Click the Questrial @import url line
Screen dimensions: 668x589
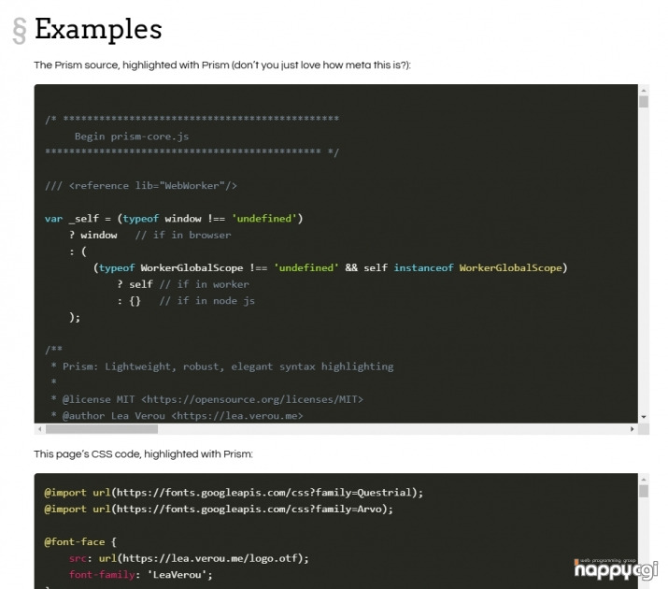click(234, 493)
